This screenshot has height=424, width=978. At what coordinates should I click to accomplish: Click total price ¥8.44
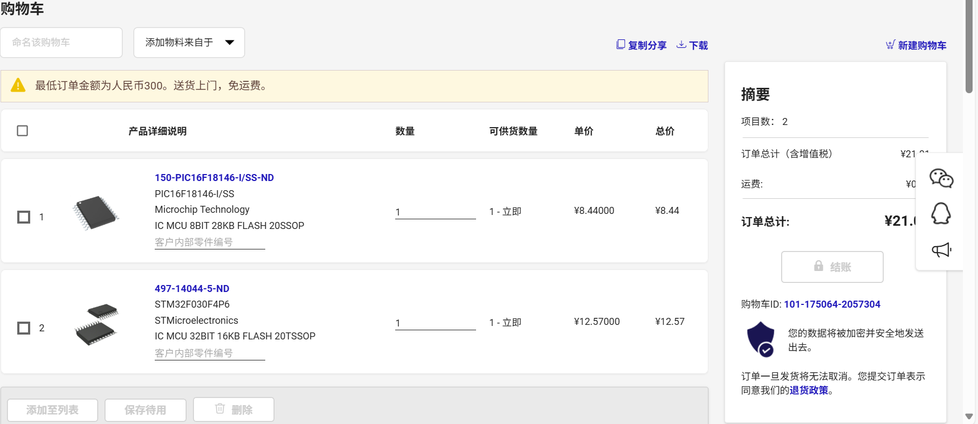pos(667,211)
